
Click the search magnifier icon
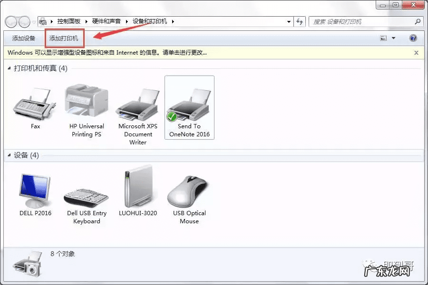tap(418, 21)
